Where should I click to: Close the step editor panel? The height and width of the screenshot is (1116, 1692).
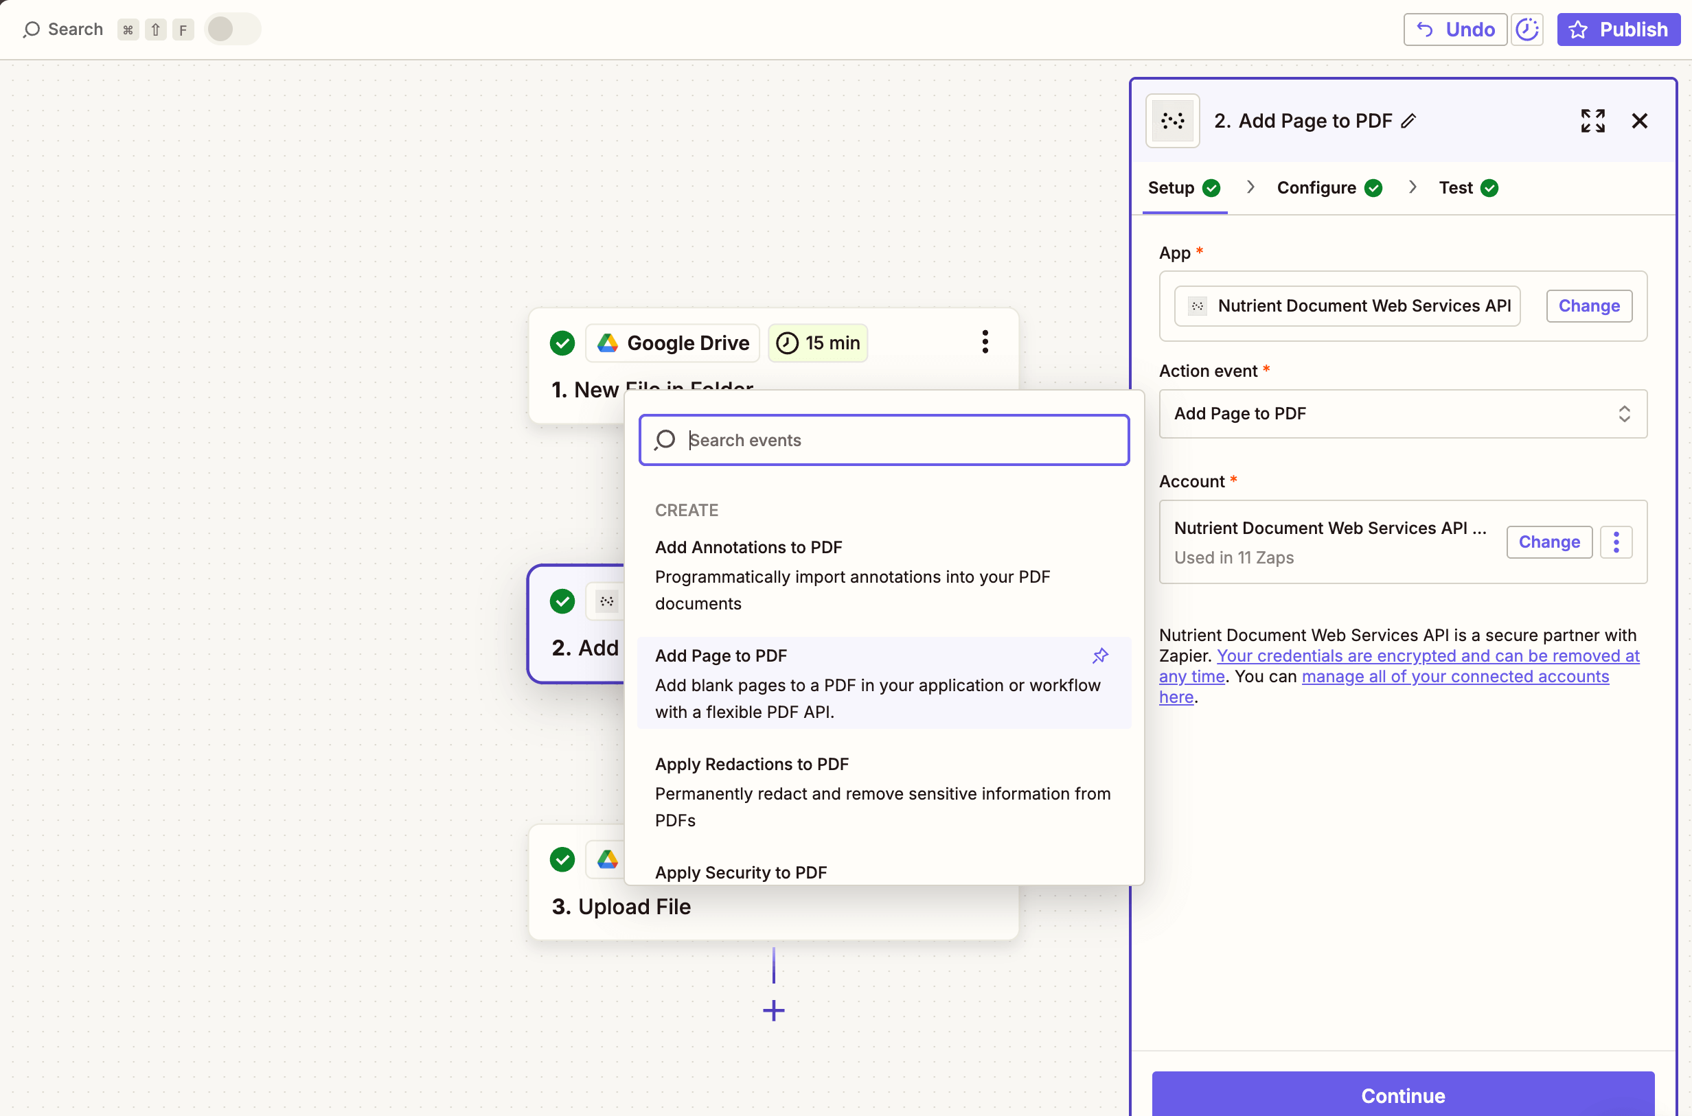coord(1639,121)
